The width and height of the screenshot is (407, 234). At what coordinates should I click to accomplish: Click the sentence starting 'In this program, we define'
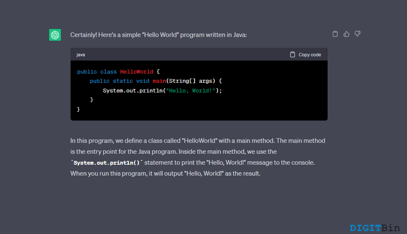198,141
